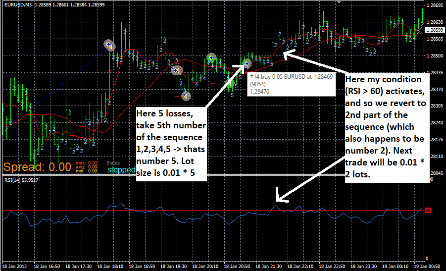
Task: Click price axis label '1.28110'
Action: point(436,156)
